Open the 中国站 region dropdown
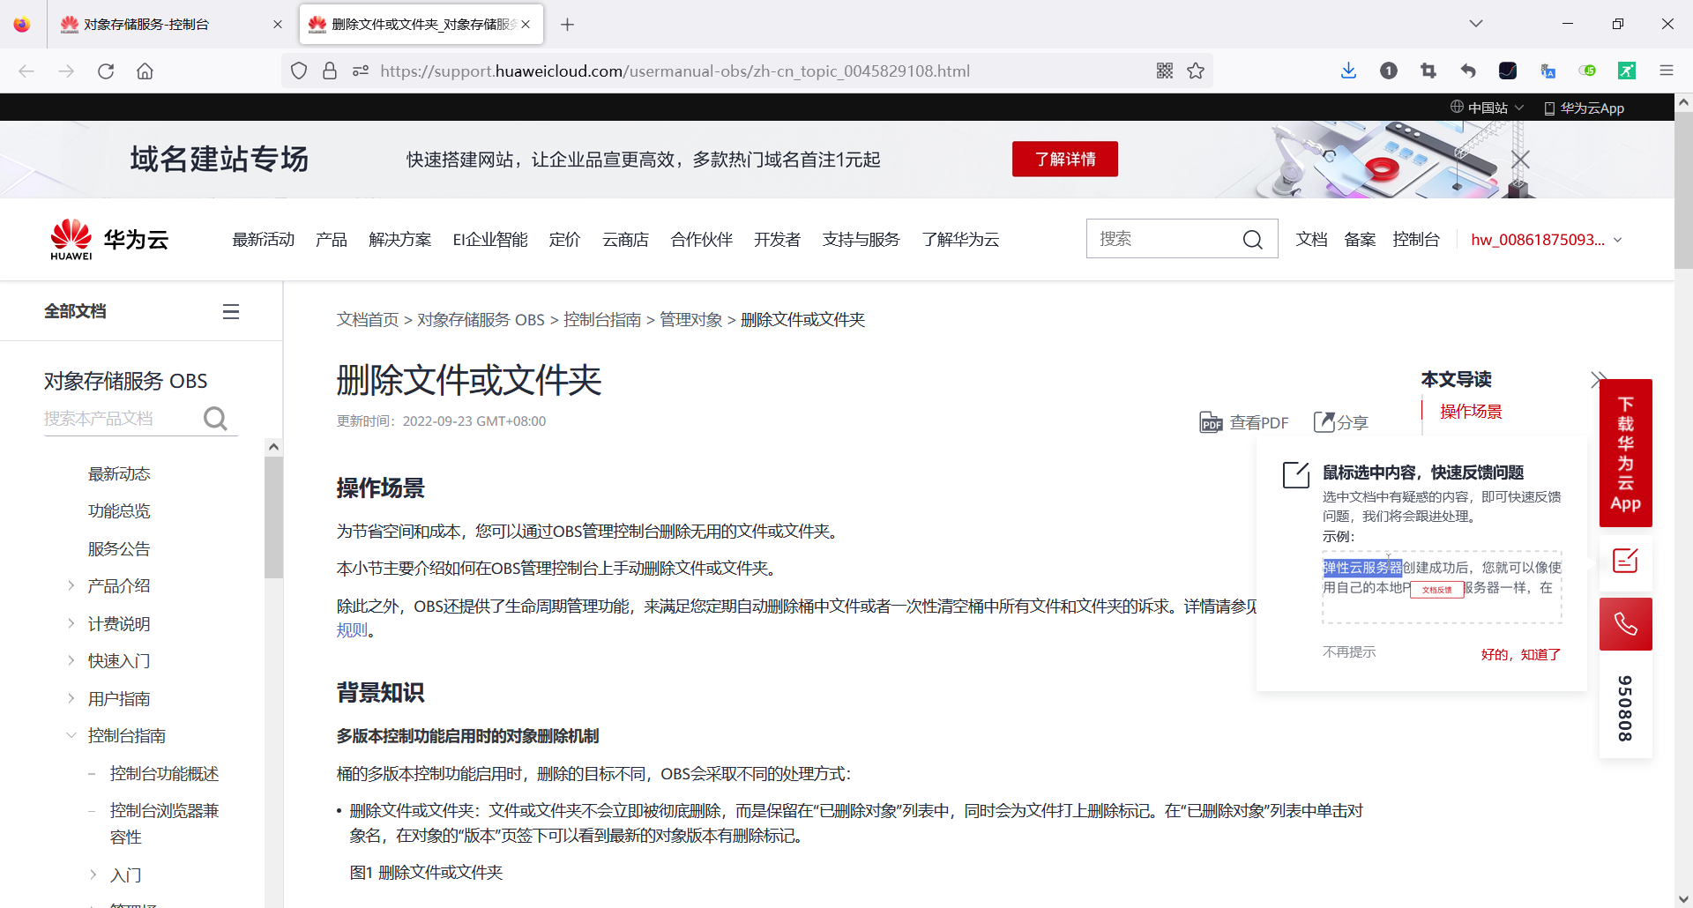Viewport: 1693px width, 908px height. (x=1488, y=107)
